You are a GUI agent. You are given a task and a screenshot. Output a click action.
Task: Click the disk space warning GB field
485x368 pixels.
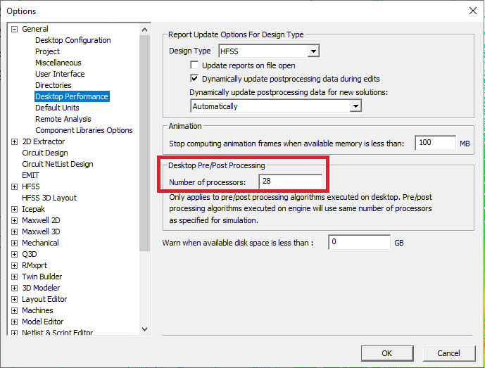[x=359, y=242]
